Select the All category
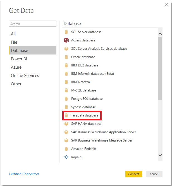 [33, 34]
